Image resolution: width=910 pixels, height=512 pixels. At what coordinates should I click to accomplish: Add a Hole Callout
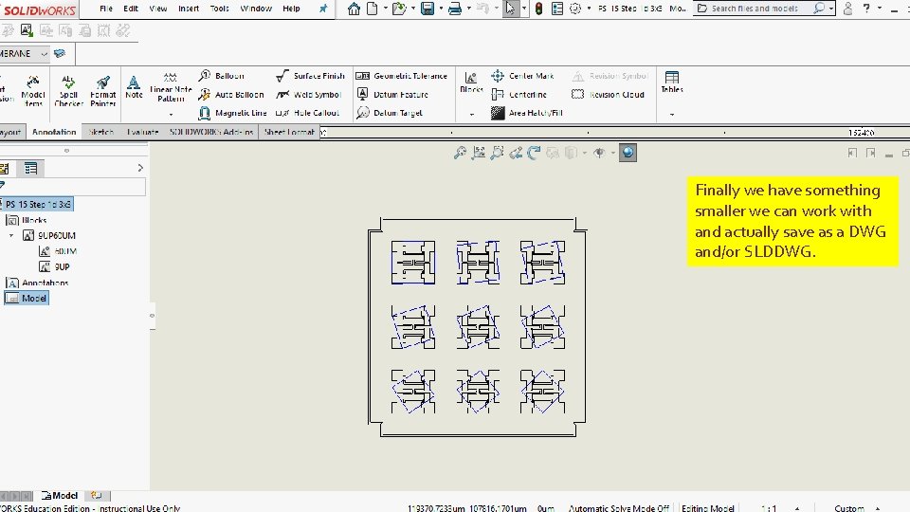307,113
